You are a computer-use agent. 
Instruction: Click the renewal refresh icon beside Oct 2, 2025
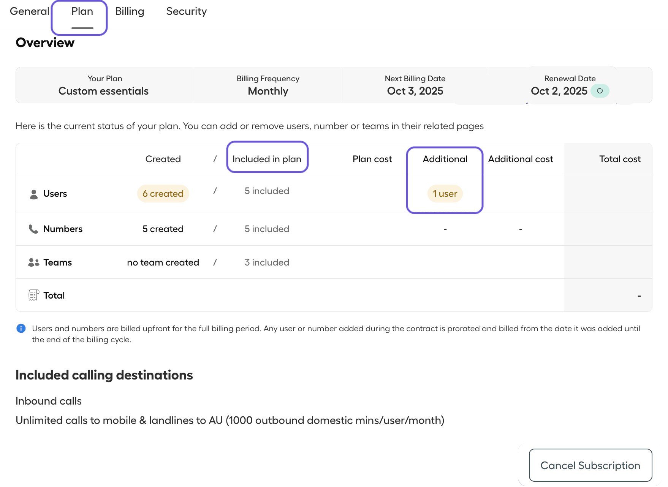point(600,91)
